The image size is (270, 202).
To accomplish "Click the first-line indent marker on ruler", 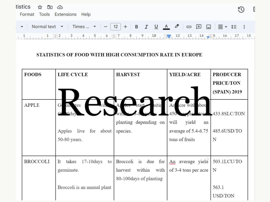I will point(169,35).
